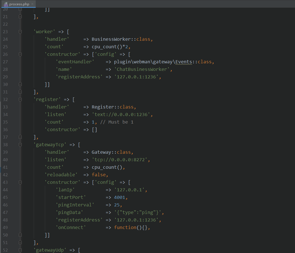295x253 pixels.
Task: Toggle fold end marker at line 30
Action: click(20, 84)
